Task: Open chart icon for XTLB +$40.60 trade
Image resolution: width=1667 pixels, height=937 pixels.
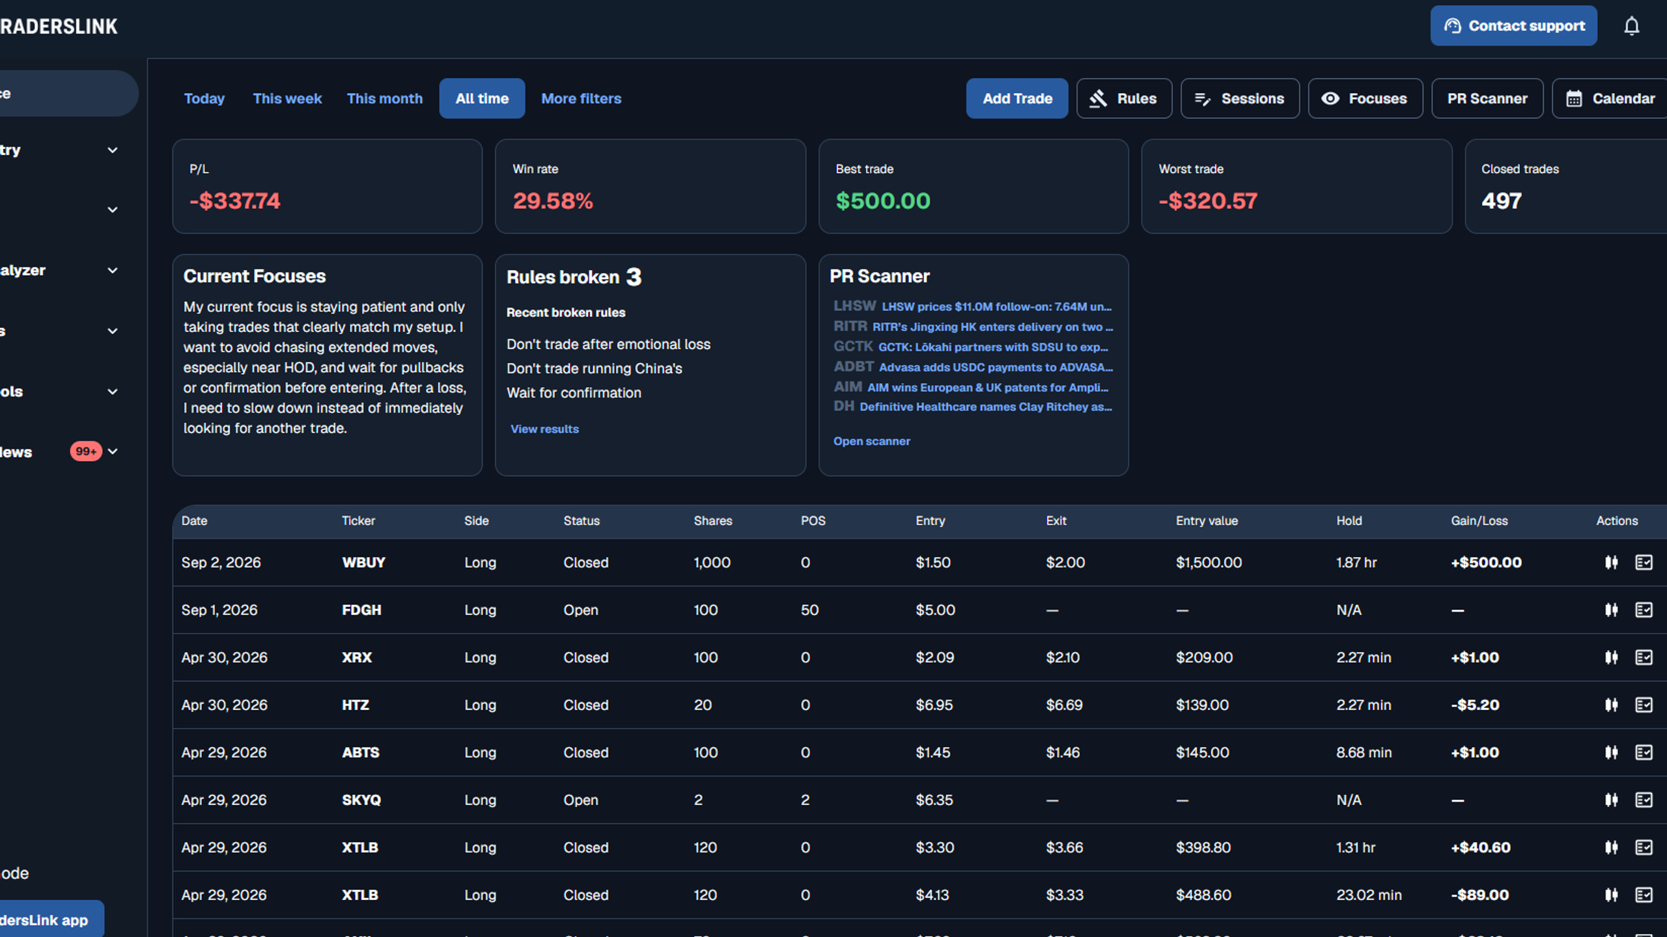Action: coord(1611,847)
